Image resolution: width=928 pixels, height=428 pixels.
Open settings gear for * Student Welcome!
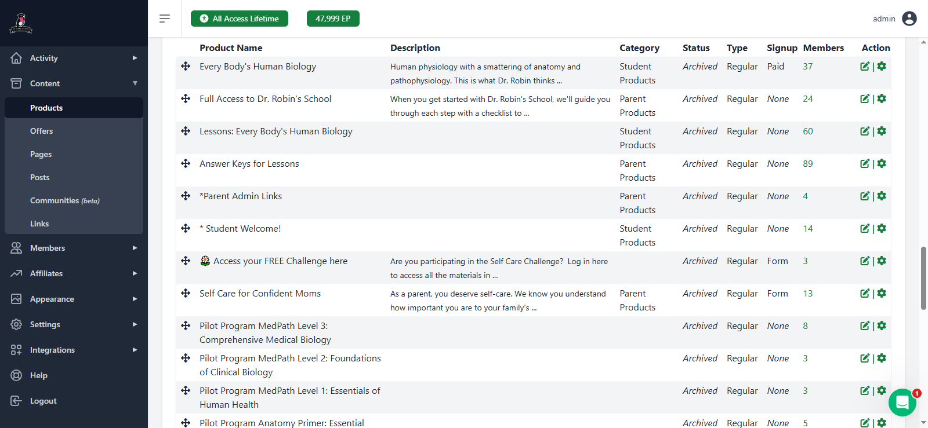click(882, 229)
